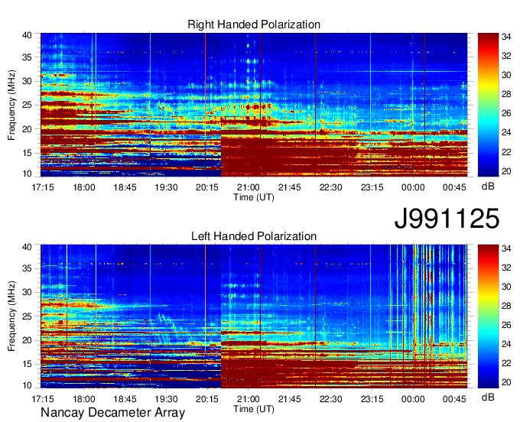Screen dimensions: 520x422
Task: Click the 10 MHz tick of Right Handed plot
Action: (x=28, y=174)
